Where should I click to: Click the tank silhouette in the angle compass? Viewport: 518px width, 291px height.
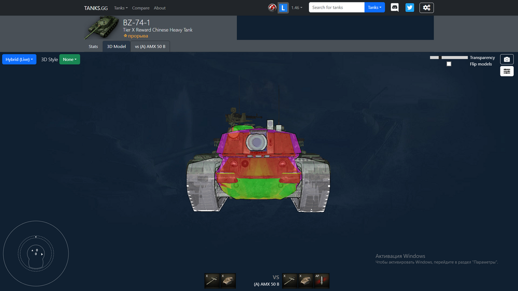(x=36, y=256)
